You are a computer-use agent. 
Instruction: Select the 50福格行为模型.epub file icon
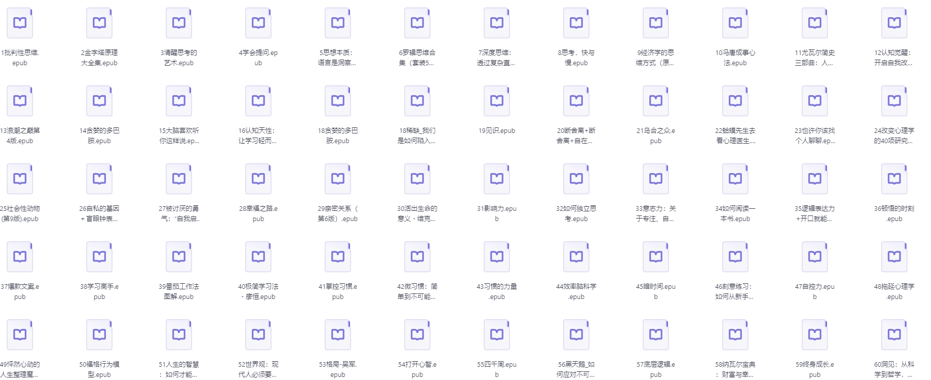pos(99,335)
